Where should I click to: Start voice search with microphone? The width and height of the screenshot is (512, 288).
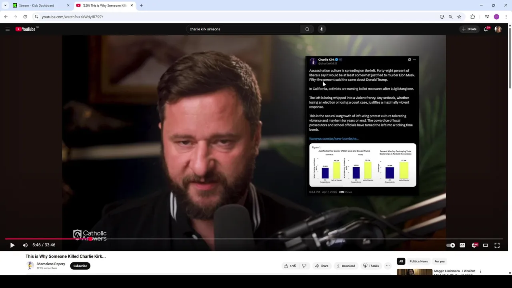(x=322, y=29)
